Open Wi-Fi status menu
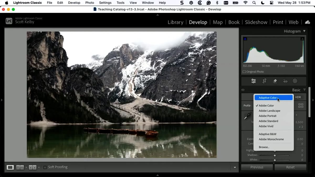The image size is (315, 177). click(245, 3)
